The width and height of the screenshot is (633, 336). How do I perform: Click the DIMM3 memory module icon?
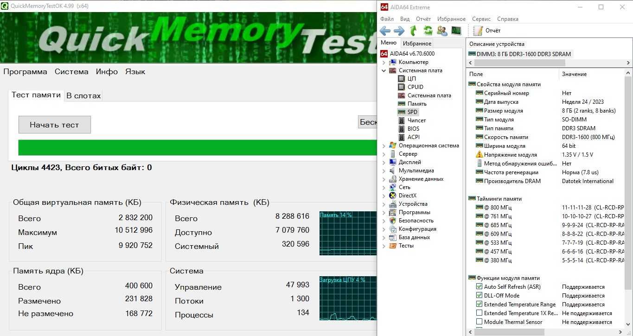tap(472, 54)
